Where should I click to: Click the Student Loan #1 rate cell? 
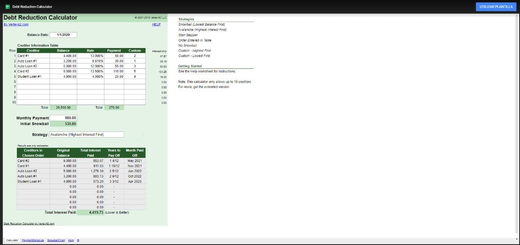click(90, 77)
